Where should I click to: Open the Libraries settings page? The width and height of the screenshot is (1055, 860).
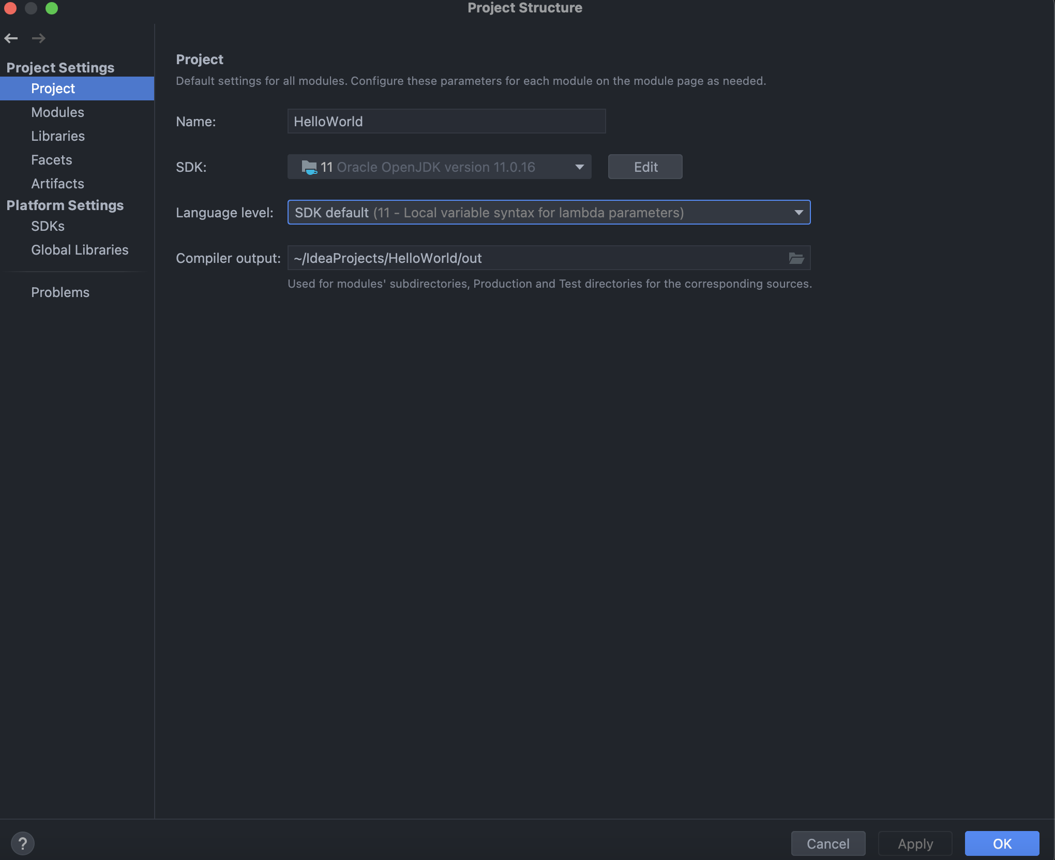77,136
